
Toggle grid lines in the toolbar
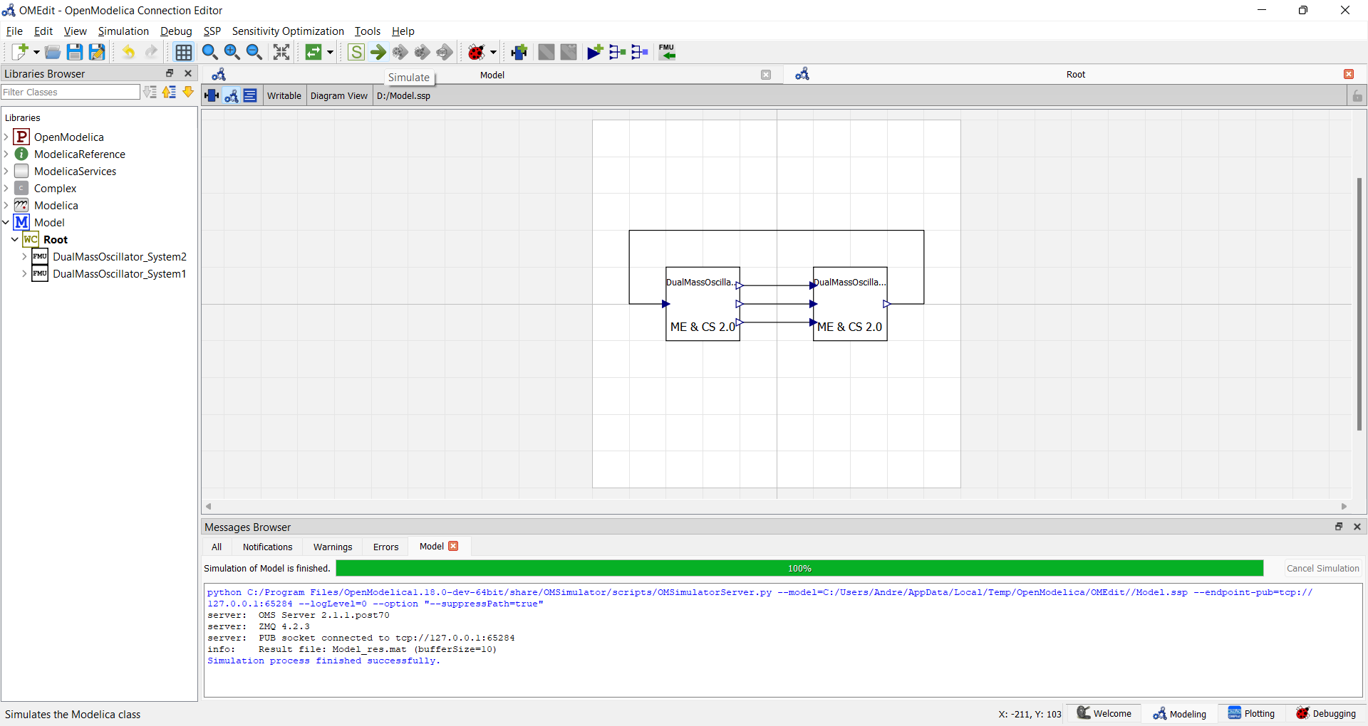[x=183, y=52]
